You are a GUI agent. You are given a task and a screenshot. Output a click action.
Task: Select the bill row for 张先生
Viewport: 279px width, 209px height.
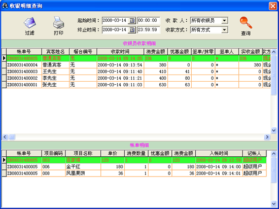click(136, 85)
